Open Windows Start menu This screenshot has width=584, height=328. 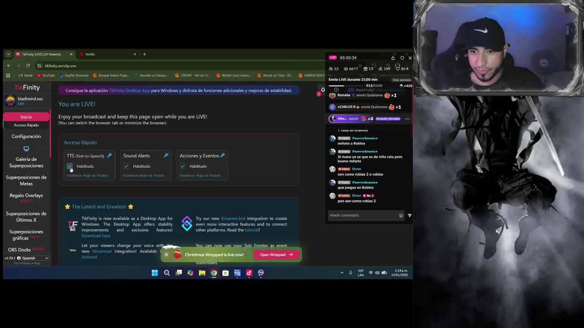point(155,273)
